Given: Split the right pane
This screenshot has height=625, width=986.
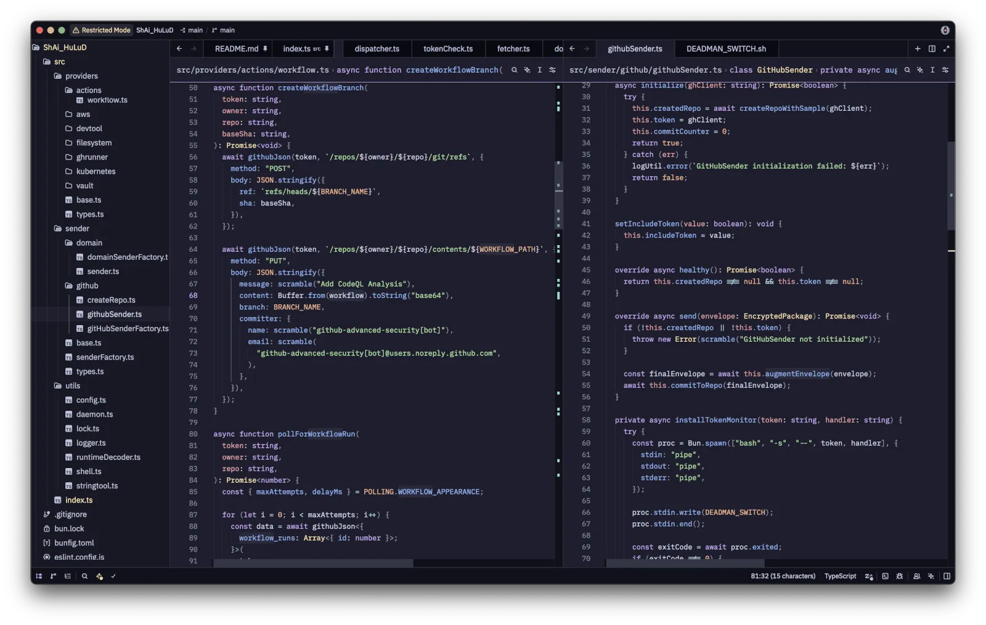Looking at the screenshot, I should point(932,49).
